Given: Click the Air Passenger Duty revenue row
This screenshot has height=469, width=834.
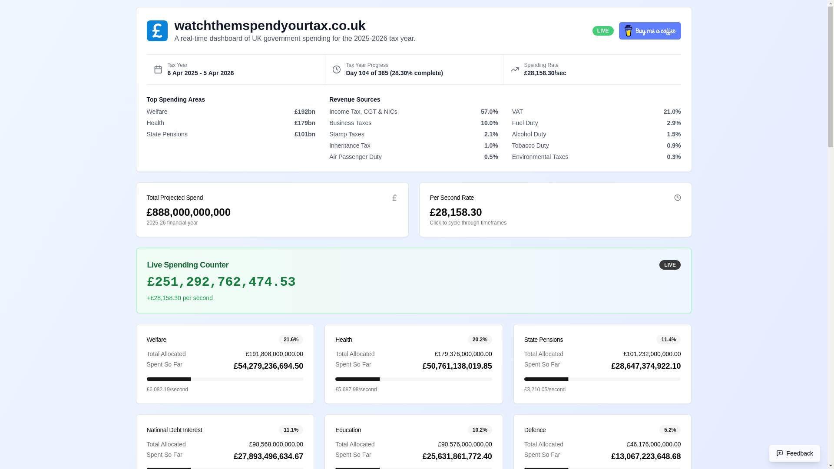Looking at the screenshot, I should tap(413, 157).
